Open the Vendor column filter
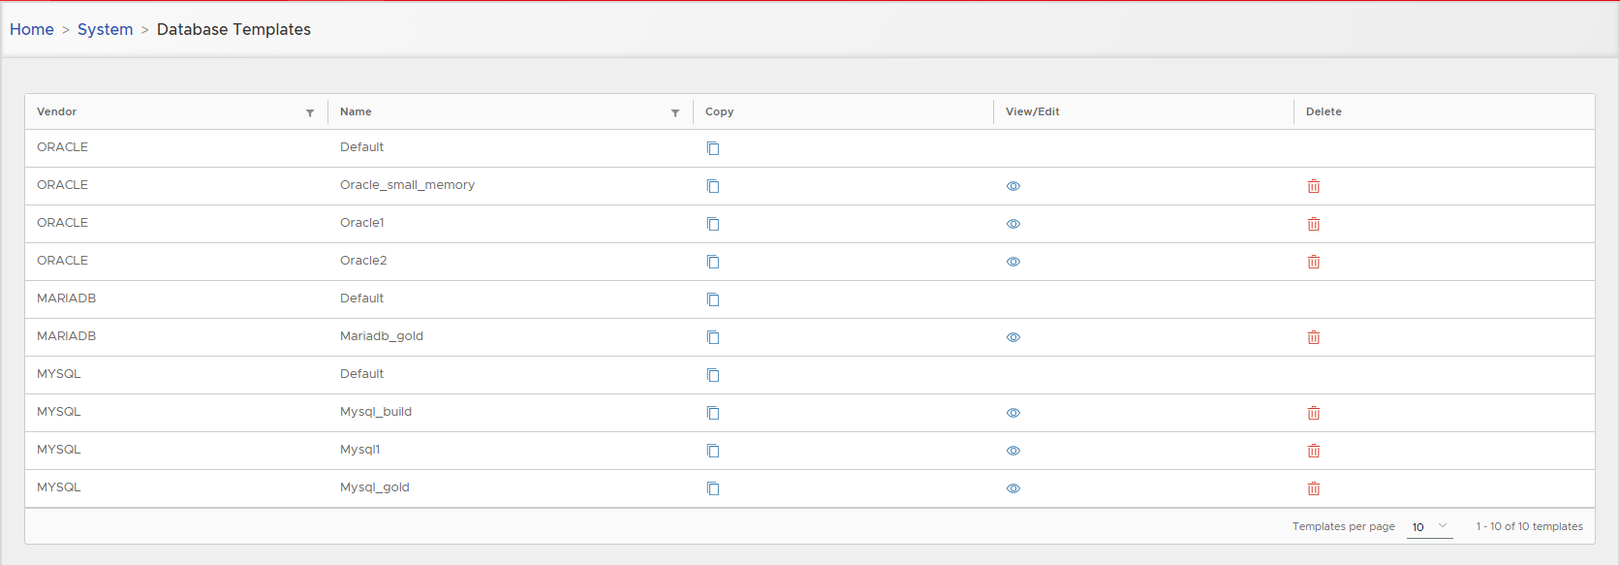This screenshot has height=565, width=1620. 310,113
